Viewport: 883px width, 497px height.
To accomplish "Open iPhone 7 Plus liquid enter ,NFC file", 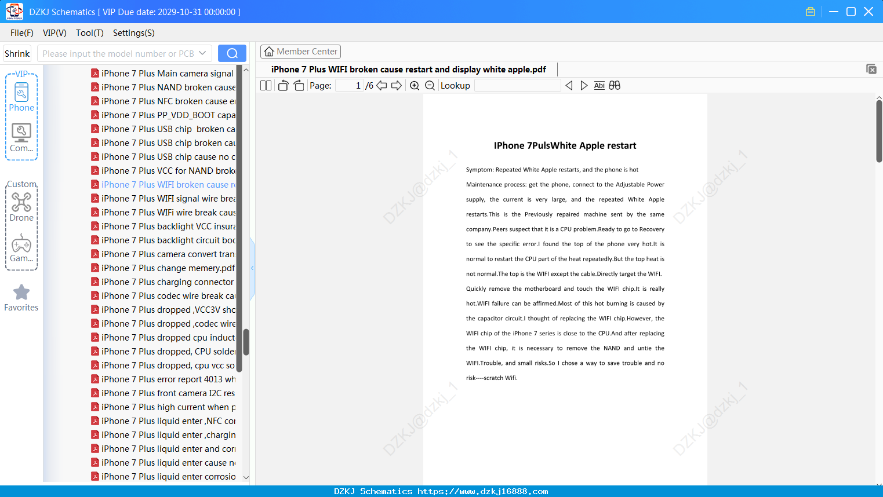I will coord(163,421).
